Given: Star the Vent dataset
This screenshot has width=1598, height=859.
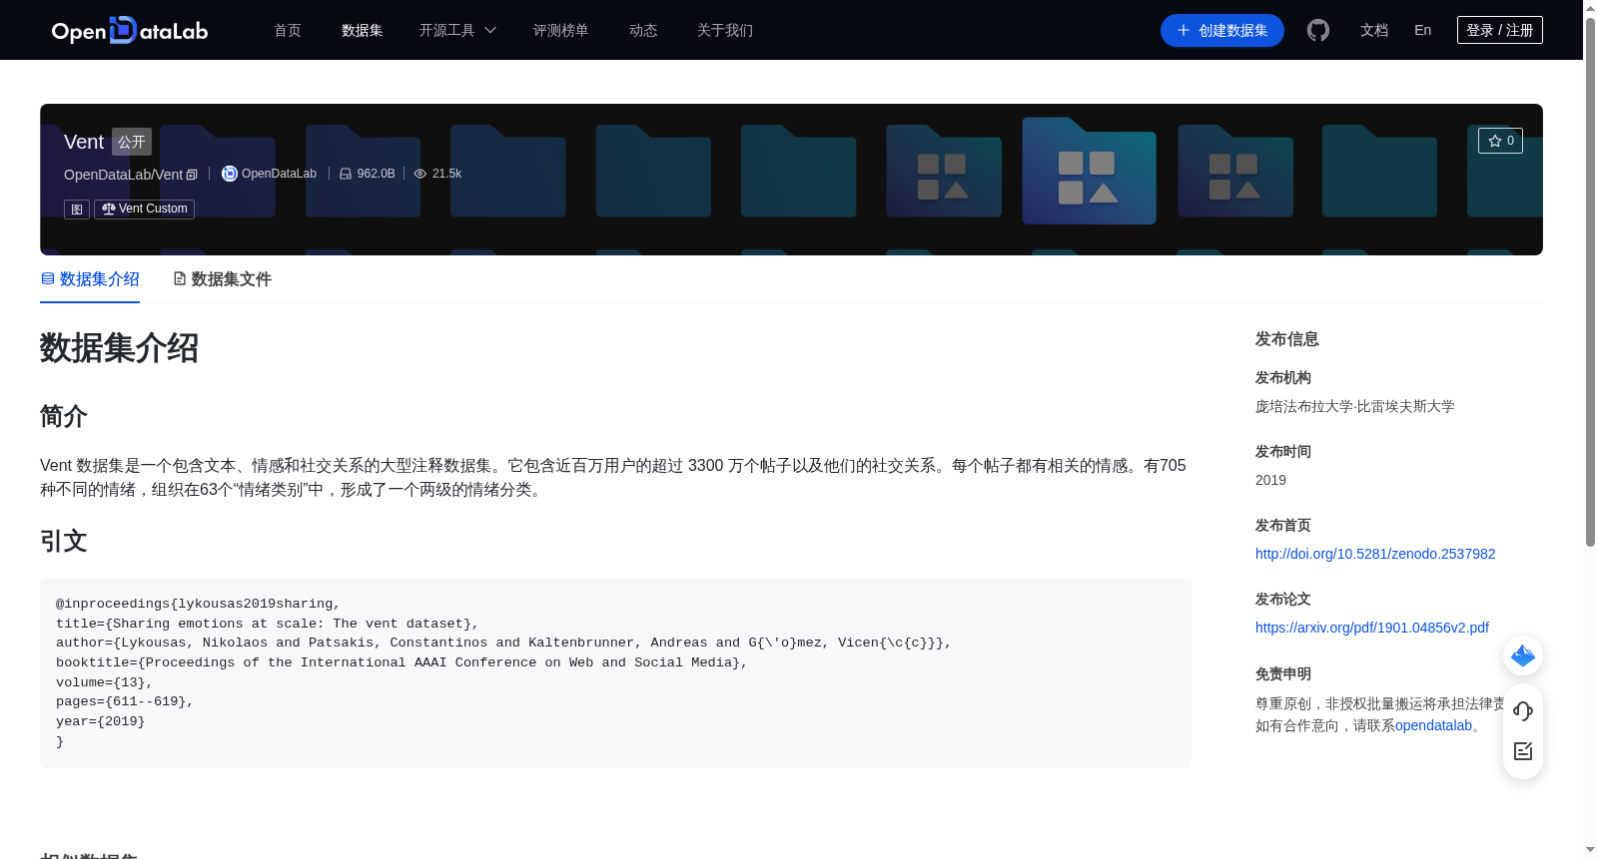Looking at the screenshot, I should click(1500, 141).
